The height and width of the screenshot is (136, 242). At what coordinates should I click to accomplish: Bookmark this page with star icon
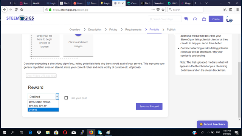[x=163, y=9]
